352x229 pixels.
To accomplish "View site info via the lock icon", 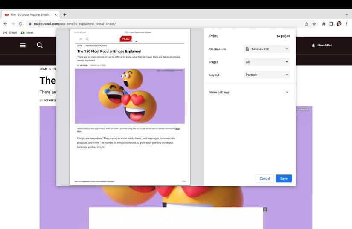I will (30, 24).
